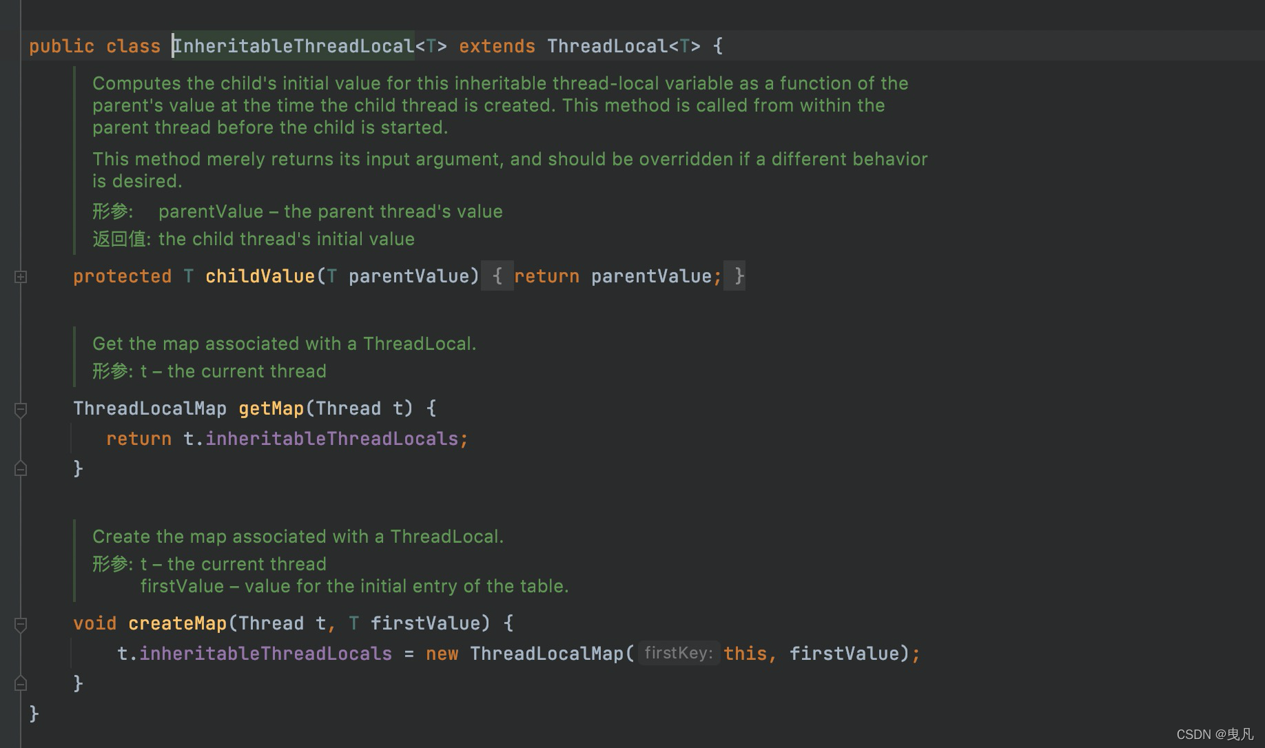Image resolution: width=1265 pixels, height=748 pixels.
Task: Click the getMap method name
Action: click(x=271, y=408)
